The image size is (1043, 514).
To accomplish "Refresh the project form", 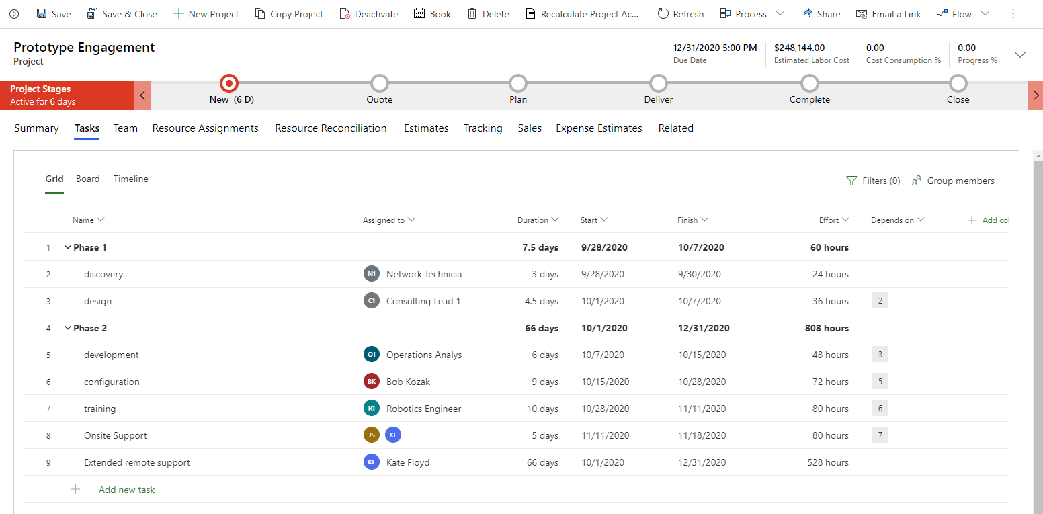I will [x=680, y=14].
